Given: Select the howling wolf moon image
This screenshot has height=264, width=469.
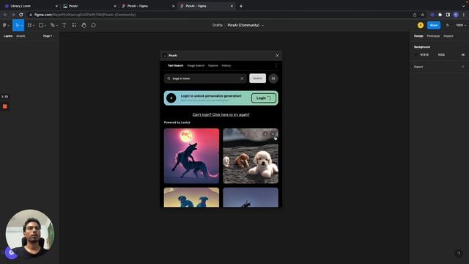Looking at the screenshot, I should tap(191, 156).
